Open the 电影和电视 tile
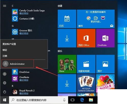The height and width of the screenshot is (104, 127). (x=86, y=64)
